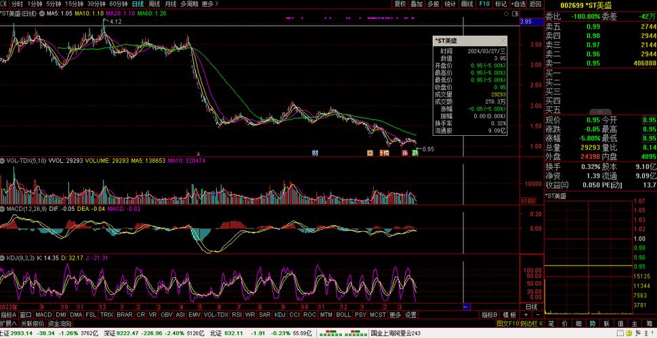This screenshot has width=657, height=338.
Task: Expand the 更多 periods dropdown at top
Action: 211,4
